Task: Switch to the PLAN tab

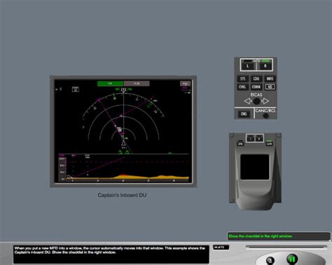Action: pyautogui.click(x=137, y=83)
